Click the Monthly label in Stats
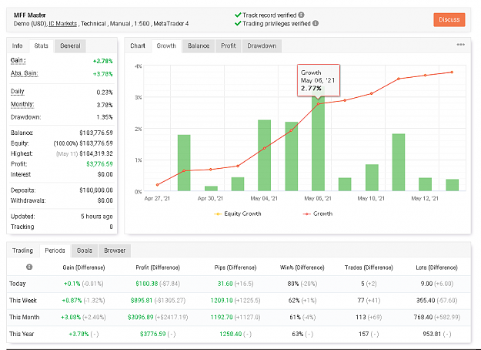The image size is (481, 350). (x=22, y=105)
